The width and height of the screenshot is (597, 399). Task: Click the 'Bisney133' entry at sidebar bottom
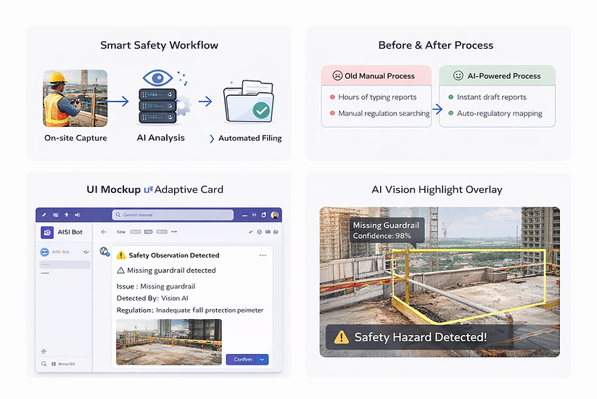(x=64, y=364)
